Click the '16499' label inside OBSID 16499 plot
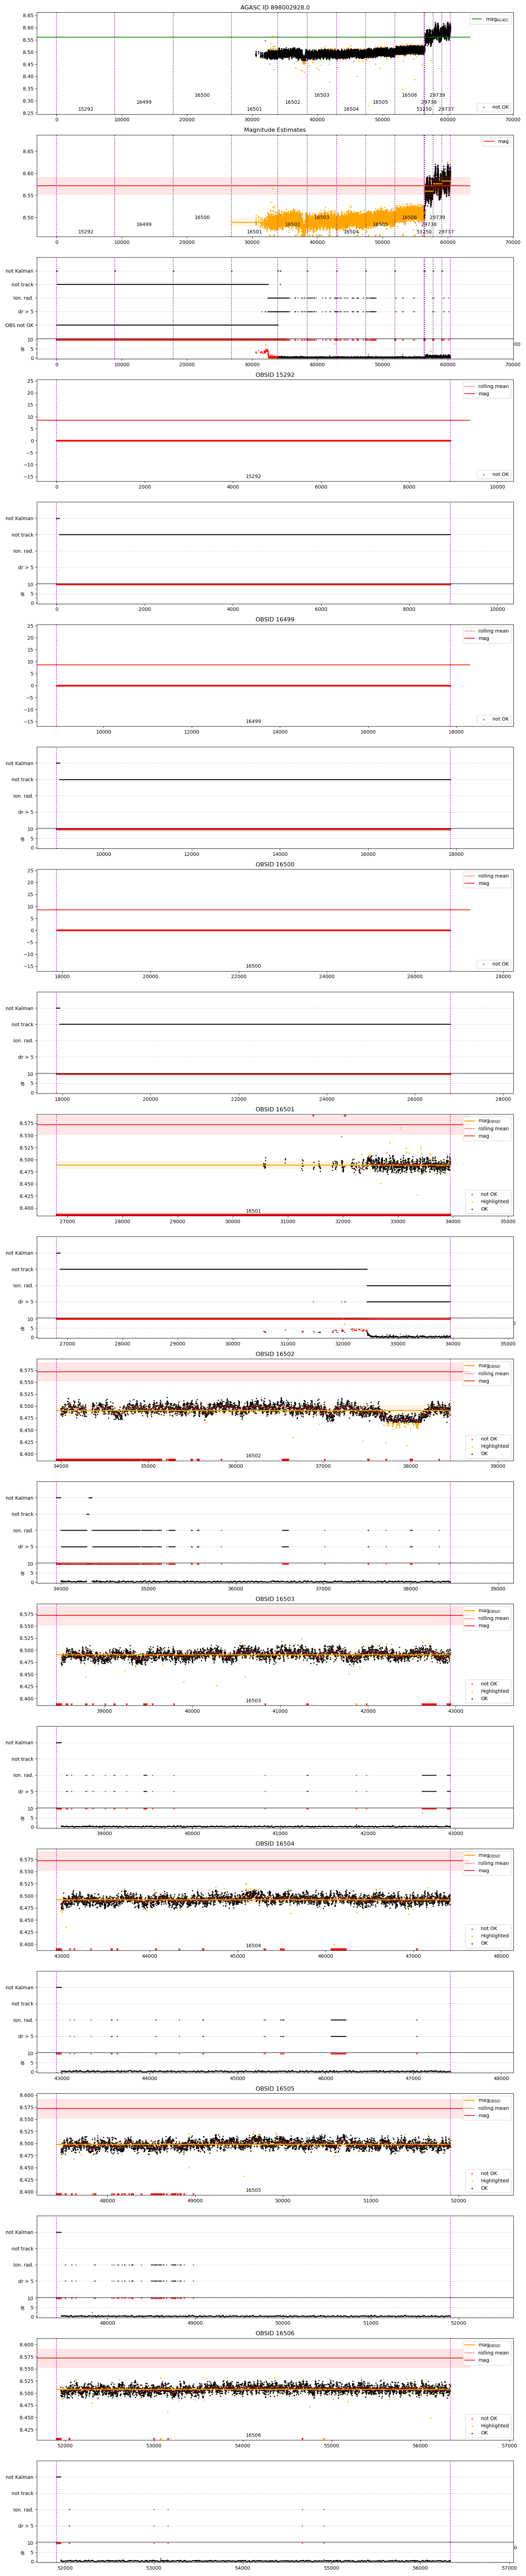Screen dimensions: 526x2576 [x=253, y=721]
